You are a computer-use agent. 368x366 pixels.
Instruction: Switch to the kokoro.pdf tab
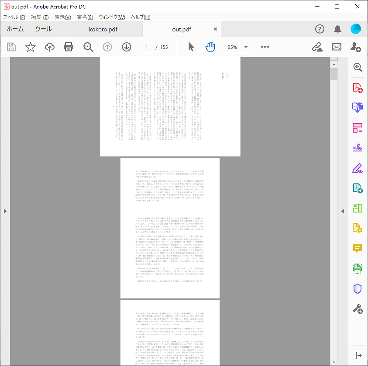click(x=103, y=29)
